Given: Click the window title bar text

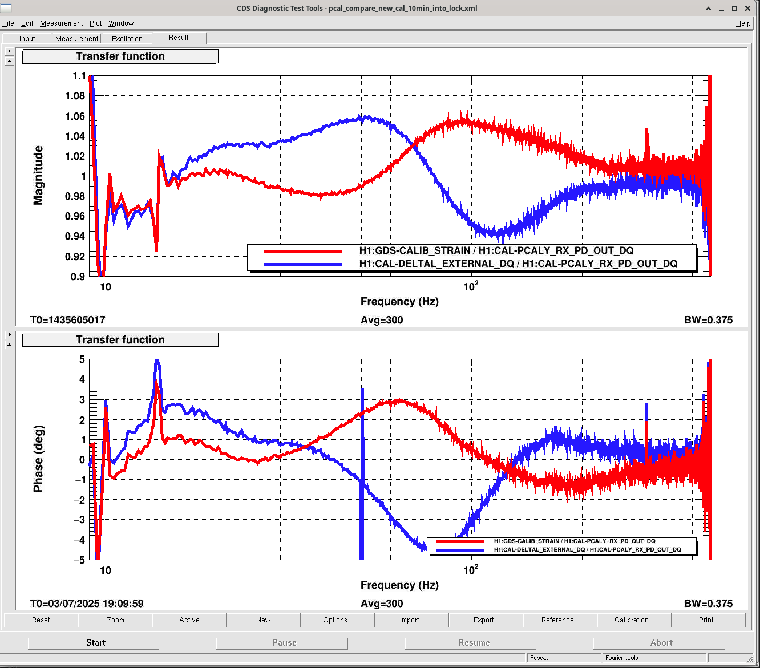Looking at the screenshot, I should 357,9.
